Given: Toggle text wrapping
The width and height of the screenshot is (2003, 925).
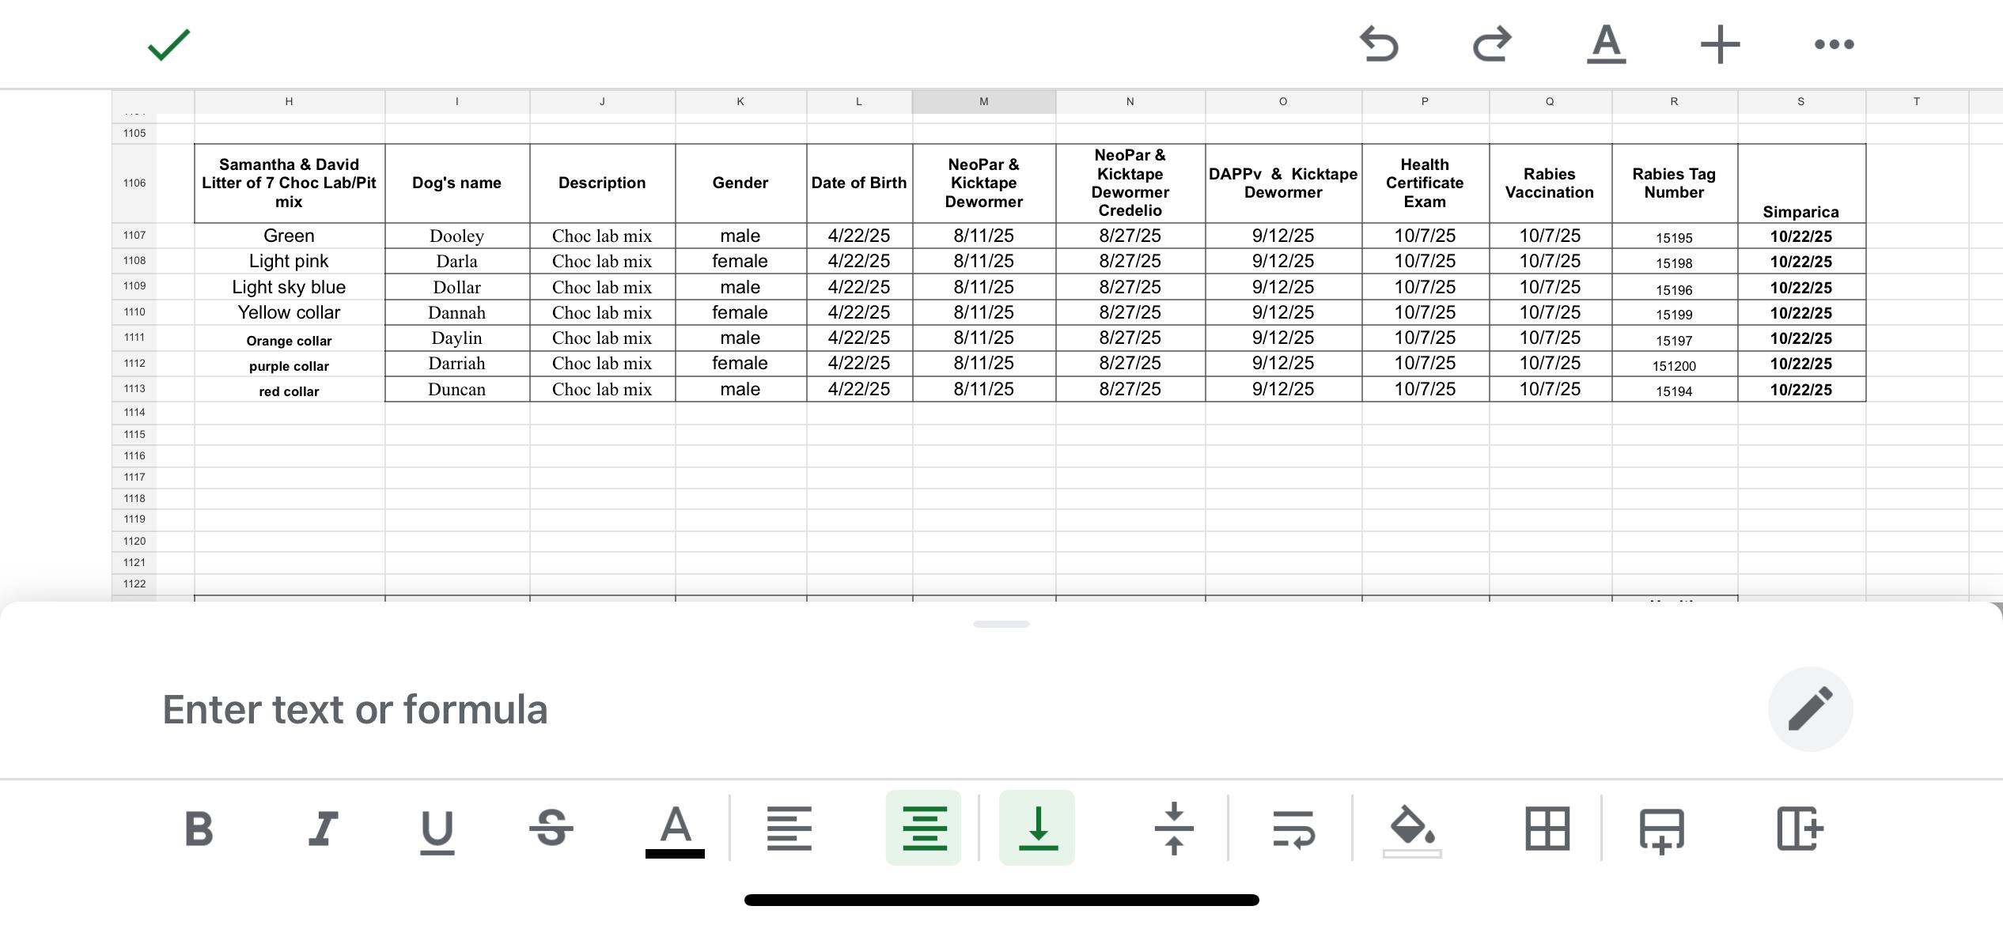Looking at the screenshot, I should pos(1293,829).
